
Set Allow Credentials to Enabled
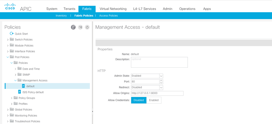pyautogui.click(x=154, y=100)
